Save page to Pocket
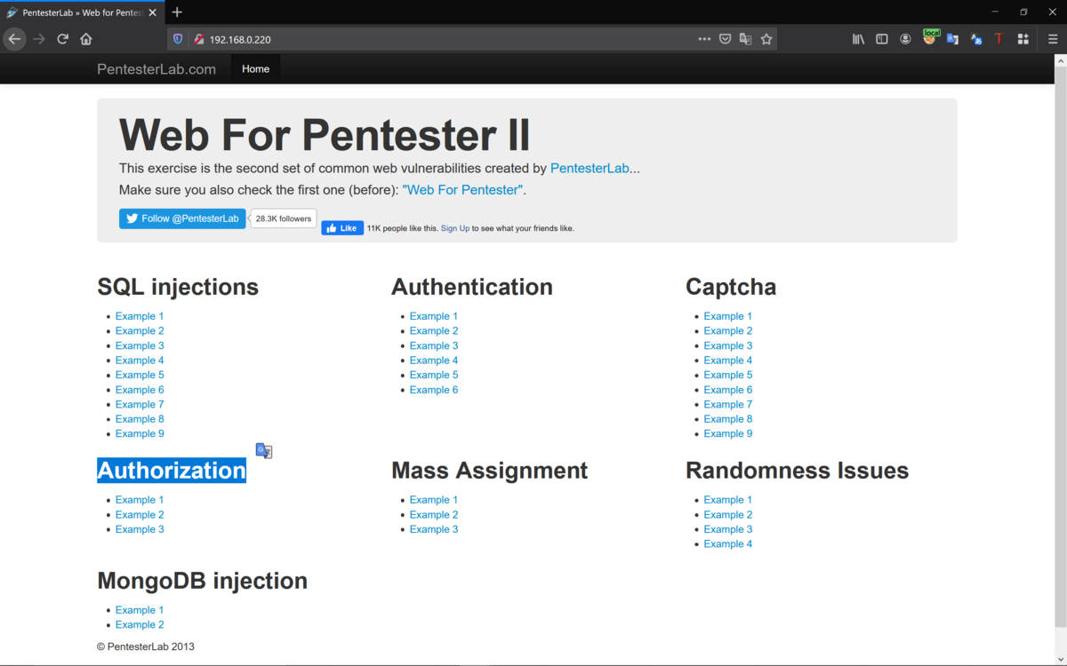 click(726, 39)
